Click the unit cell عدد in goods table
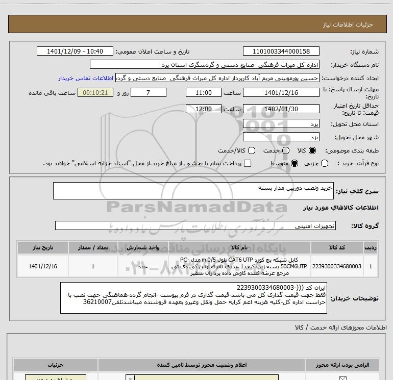This screenshot has width=393, height=380. (x=143, y=266)
